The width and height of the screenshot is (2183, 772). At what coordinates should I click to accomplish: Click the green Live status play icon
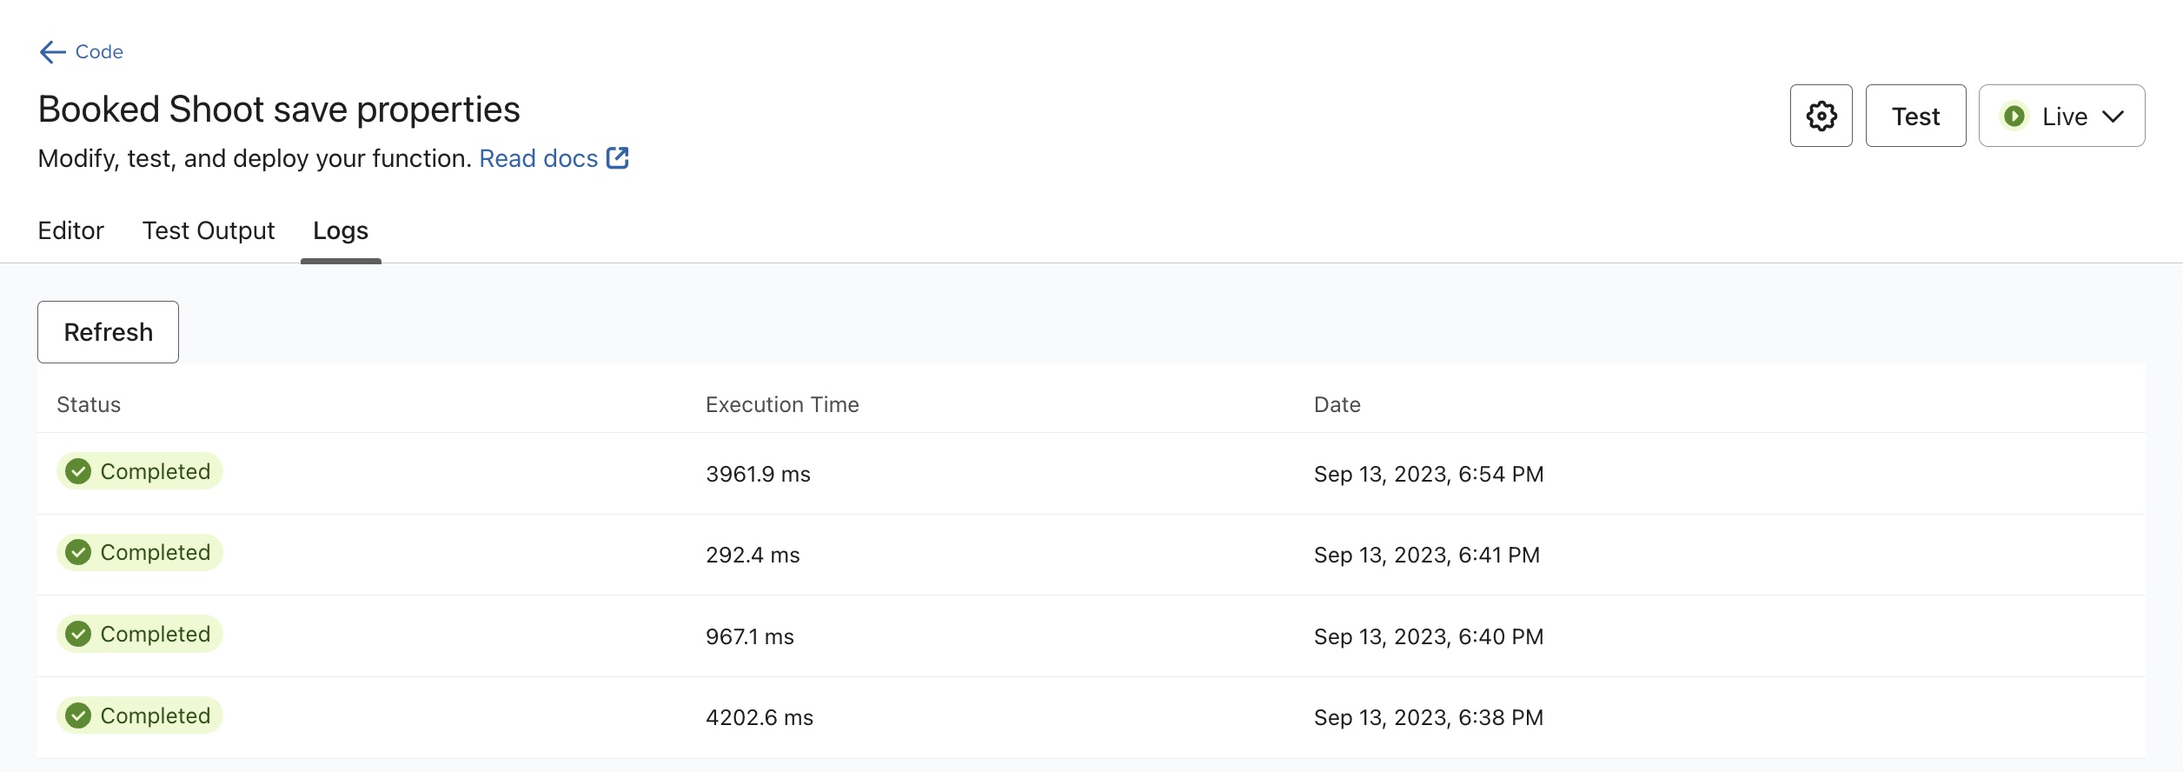click(2014, 116)
